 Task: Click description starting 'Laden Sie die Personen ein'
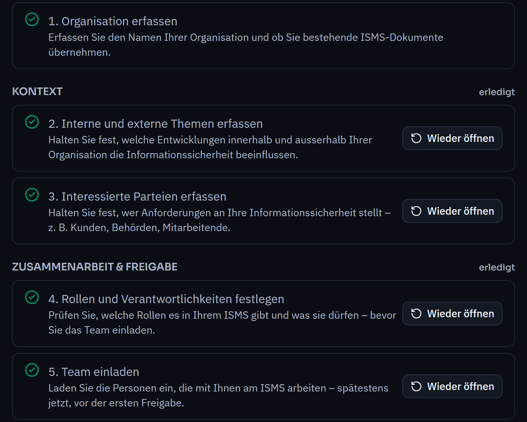click(218, 396)
